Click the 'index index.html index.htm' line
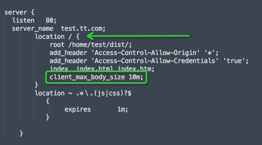 pos(102,69)
